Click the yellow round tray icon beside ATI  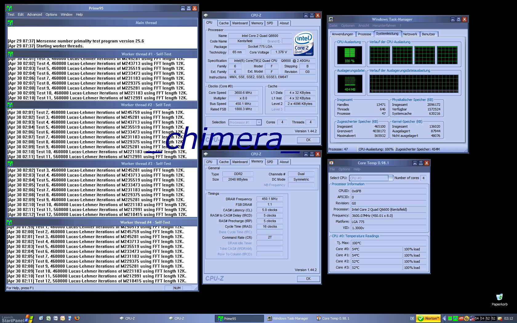click(466, 318)
